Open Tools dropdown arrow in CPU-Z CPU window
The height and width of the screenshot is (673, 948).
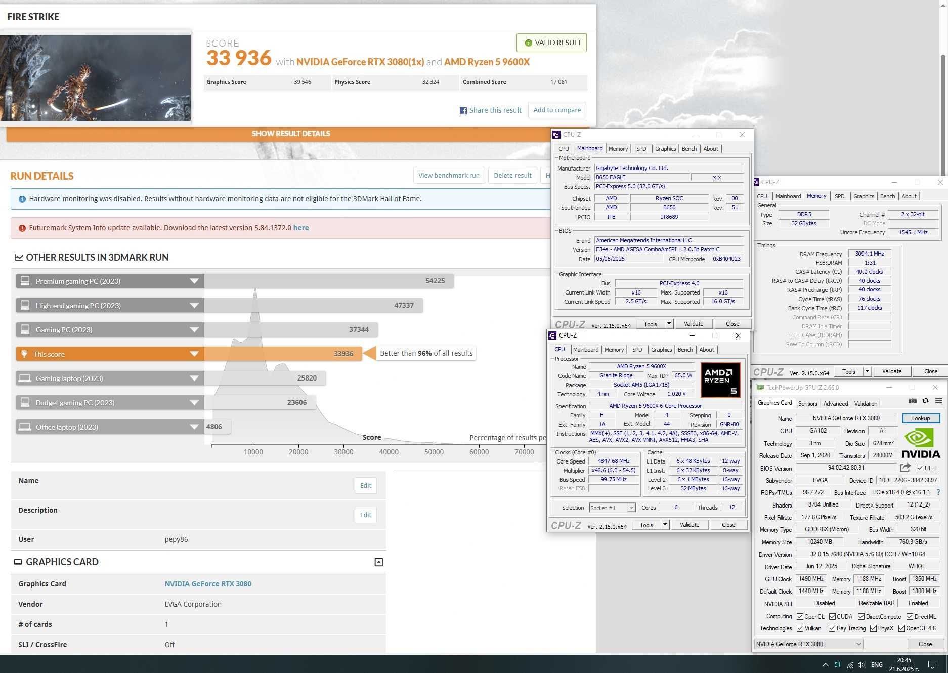665,525
